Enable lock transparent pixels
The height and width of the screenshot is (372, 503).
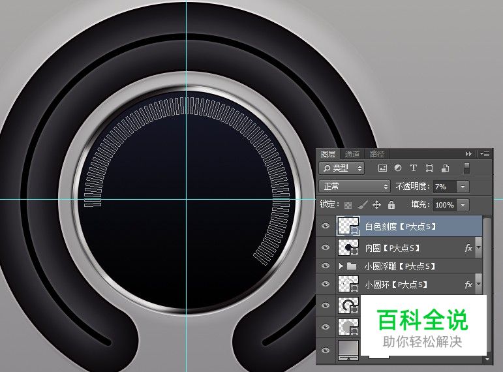(x=348, y=205)
